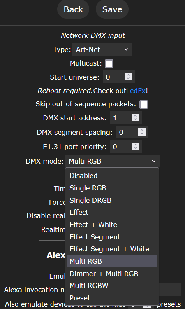This screenshot has height=309, width=185.
Task: Pick Effect + White option
Action: [x=112, y=225]
